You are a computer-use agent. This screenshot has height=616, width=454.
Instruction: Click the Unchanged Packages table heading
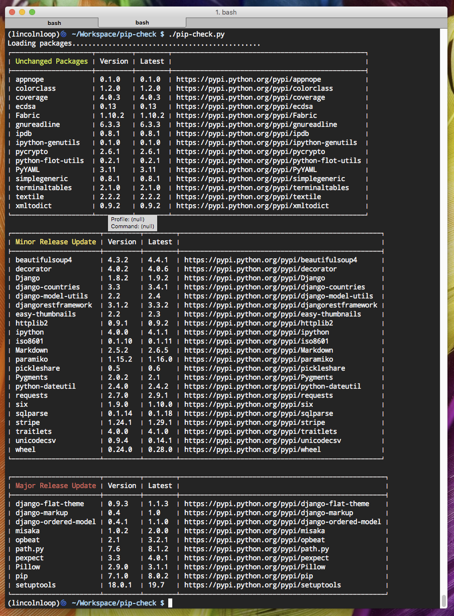pyautogui.click(x=51, y=61)
